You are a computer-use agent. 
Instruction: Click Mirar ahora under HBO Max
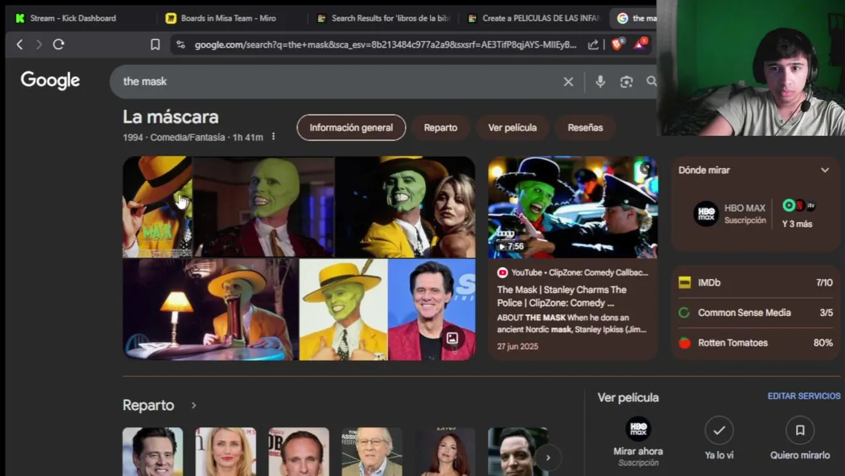pyautogui.click(x=638, y=452)
